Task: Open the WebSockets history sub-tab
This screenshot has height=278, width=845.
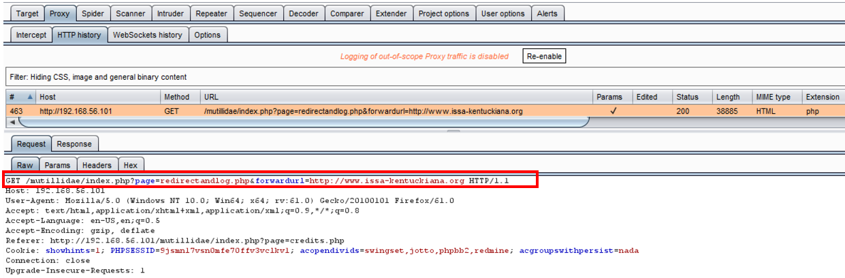Action: [x=147, y=35]
